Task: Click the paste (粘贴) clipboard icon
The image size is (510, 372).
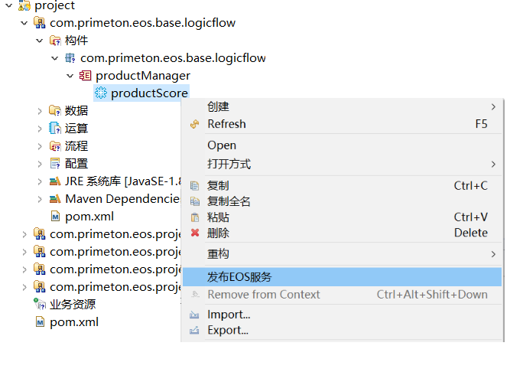Action: [194, 217]
